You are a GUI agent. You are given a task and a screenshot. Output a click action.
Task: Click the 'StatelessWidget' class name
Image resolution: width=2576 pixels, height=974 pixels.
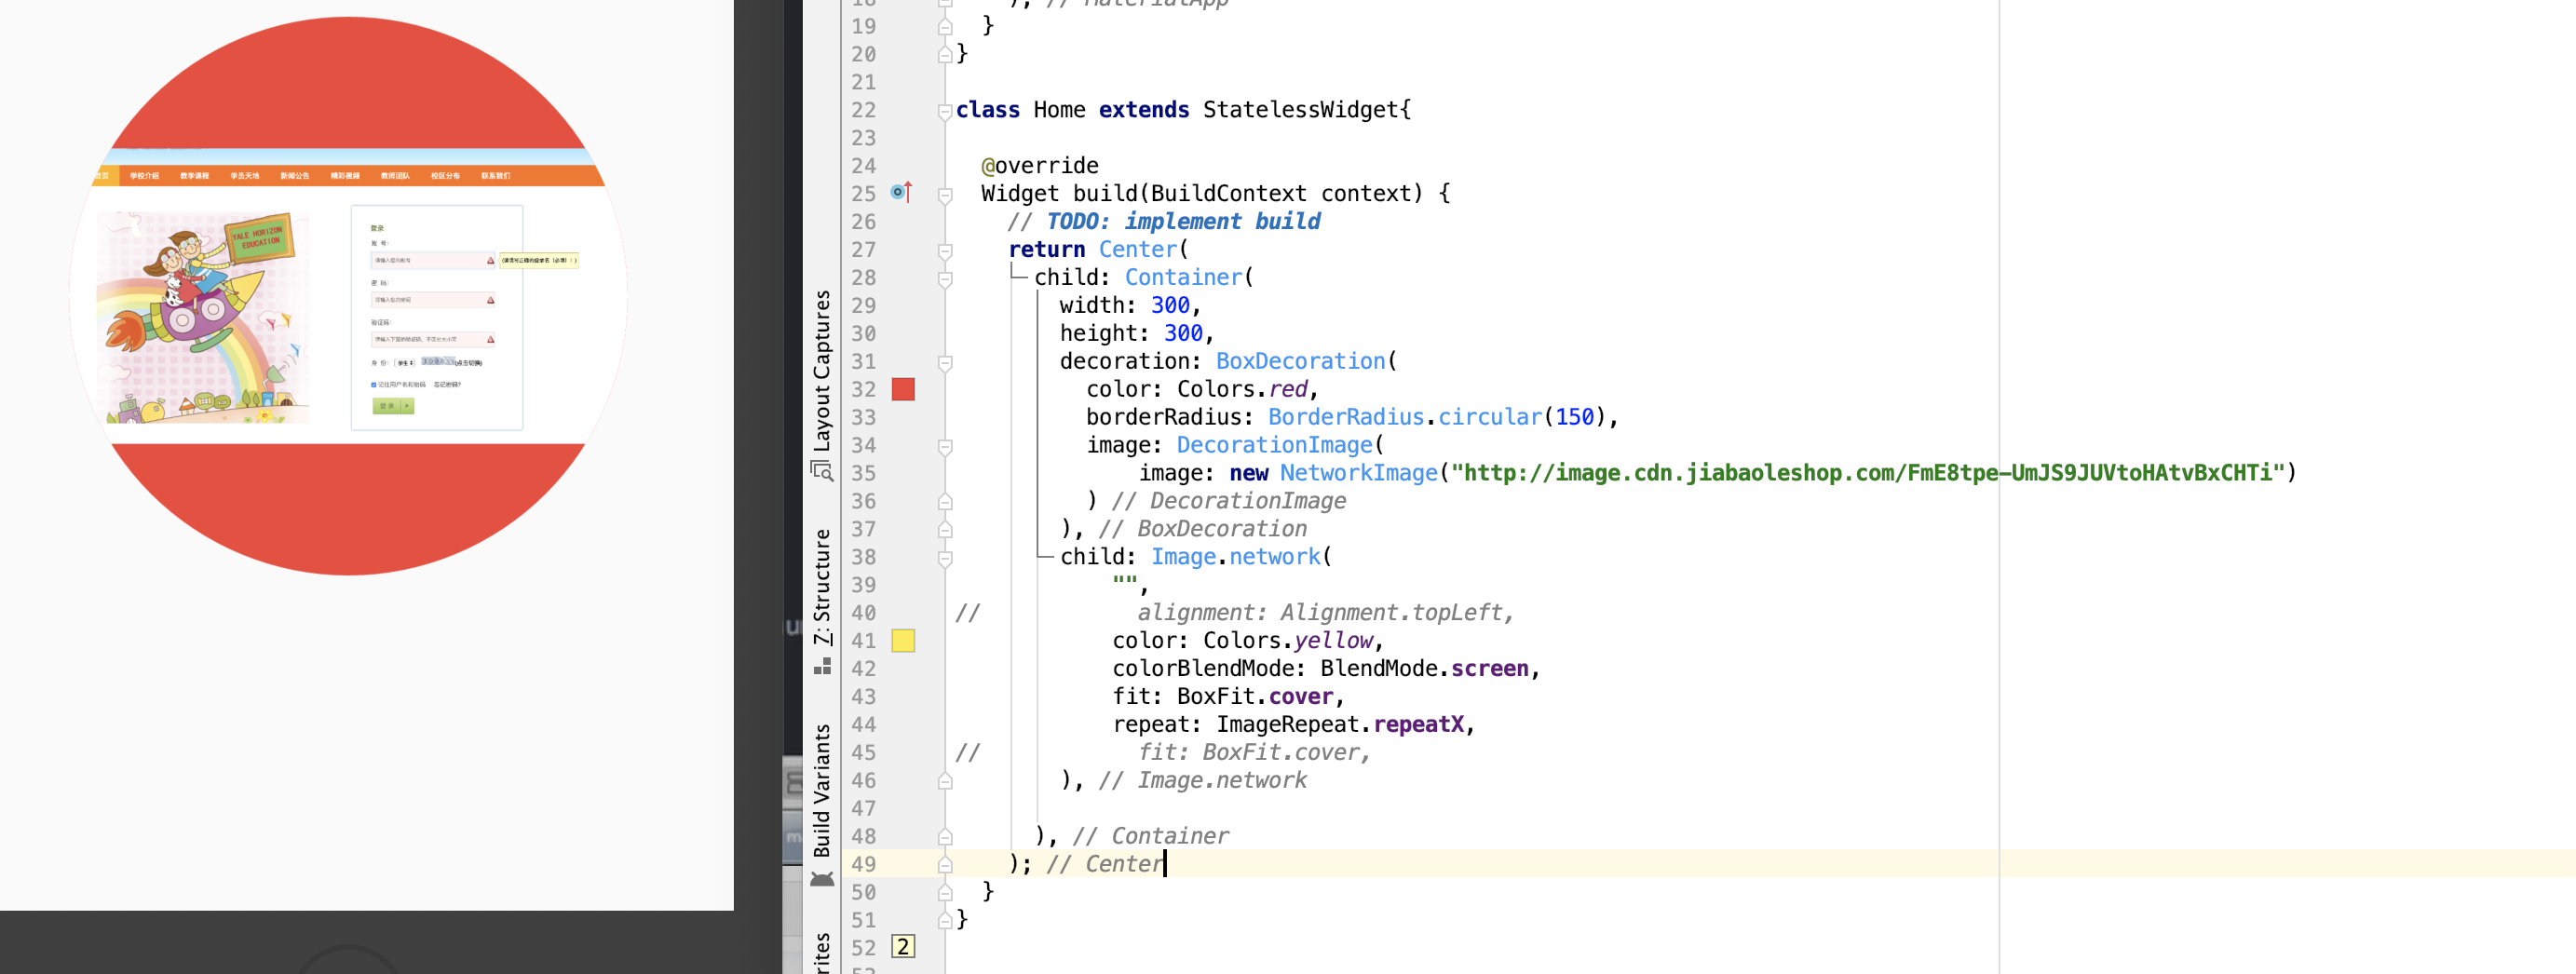pyautogui.click(x=1300, y=110)
